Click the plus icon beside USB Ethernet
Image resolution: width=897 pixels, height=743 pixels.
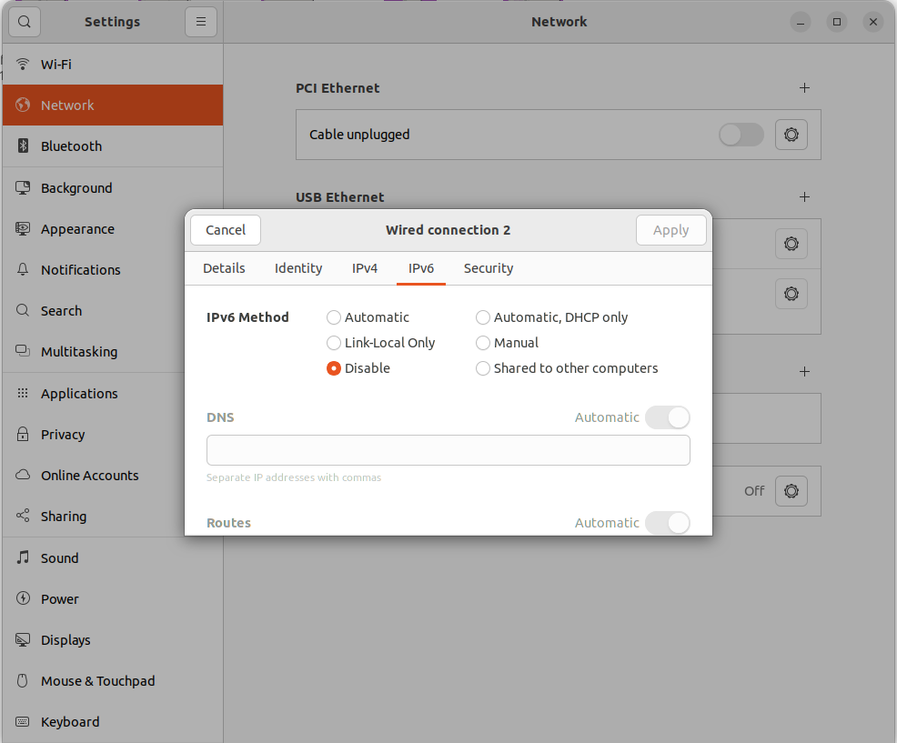[x=804, y=197]
